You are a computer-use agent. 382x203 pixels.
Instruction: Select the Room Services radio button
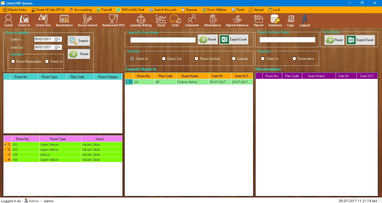pyautogui.click(x=196, y=59)
